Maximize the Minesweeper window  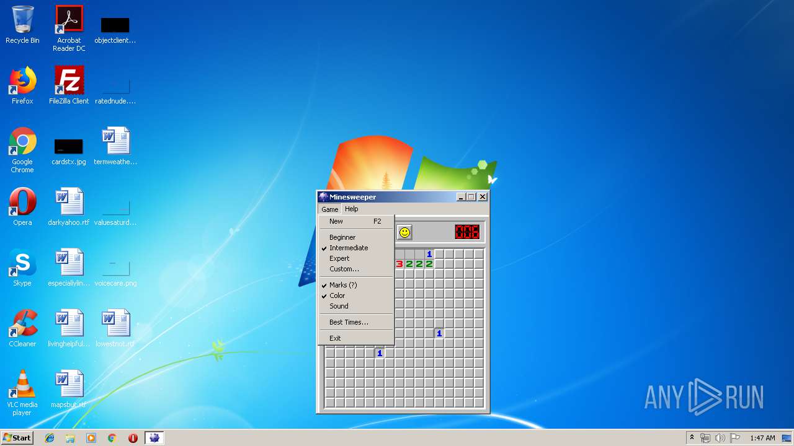471,197
